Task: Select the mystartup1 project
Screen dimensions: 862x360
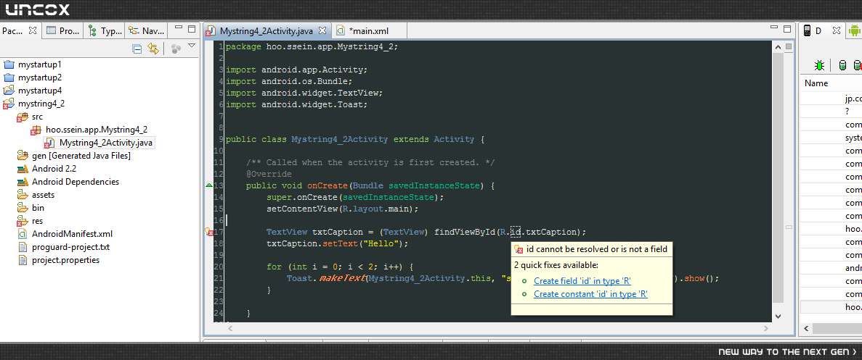Action: click(33, 64)
